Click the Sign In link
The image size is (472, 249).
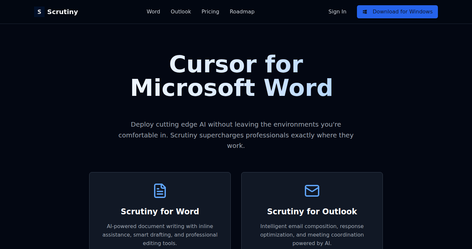click(x=337, y=12)
